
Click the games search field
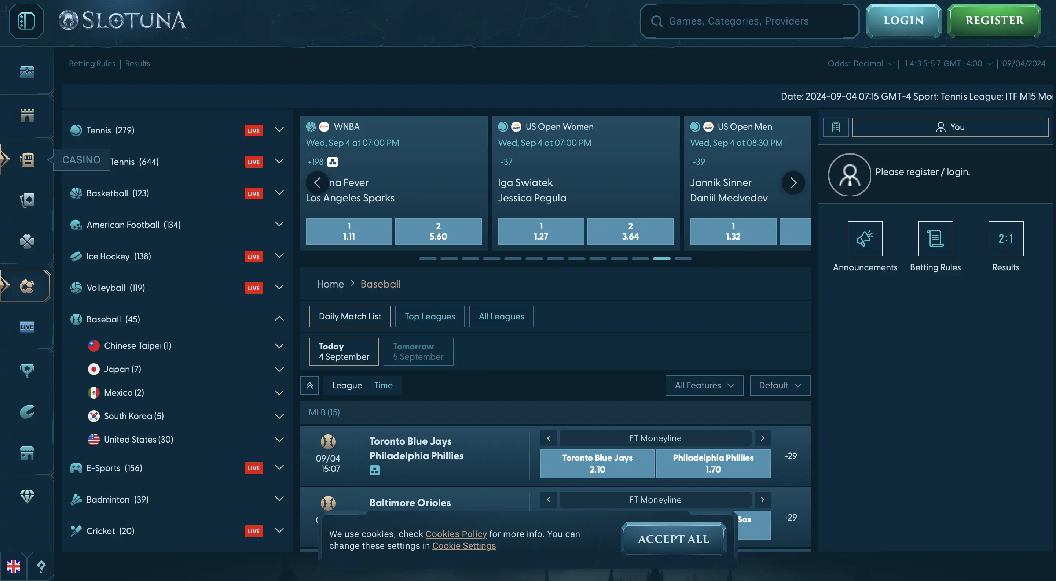click(x=749, y=21)
